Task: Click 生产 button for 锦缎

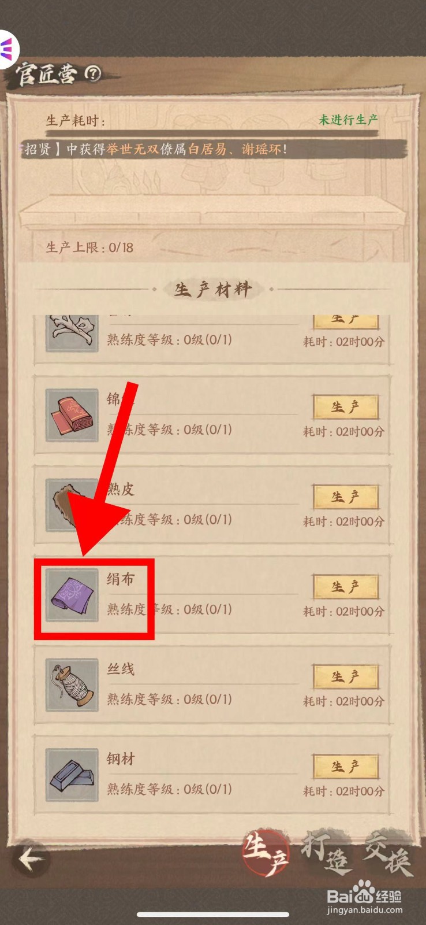Action: click(x=345, y=407)
